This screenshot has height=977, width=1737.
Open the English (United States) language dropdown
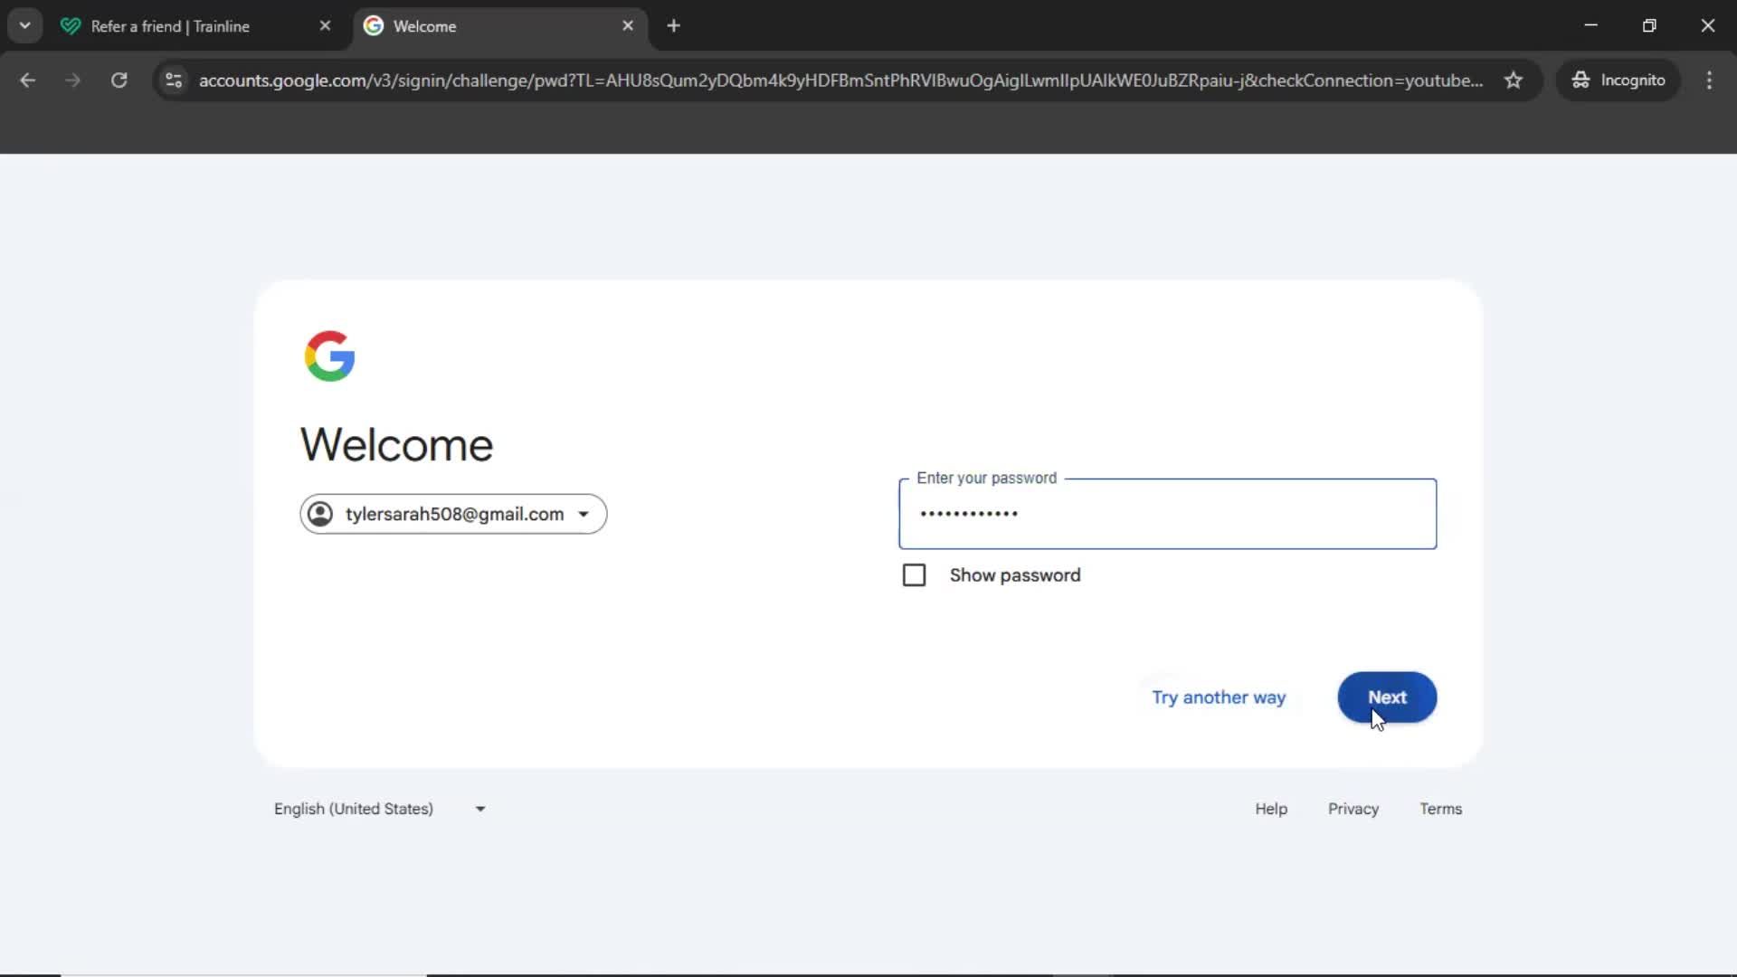point(479,809)
